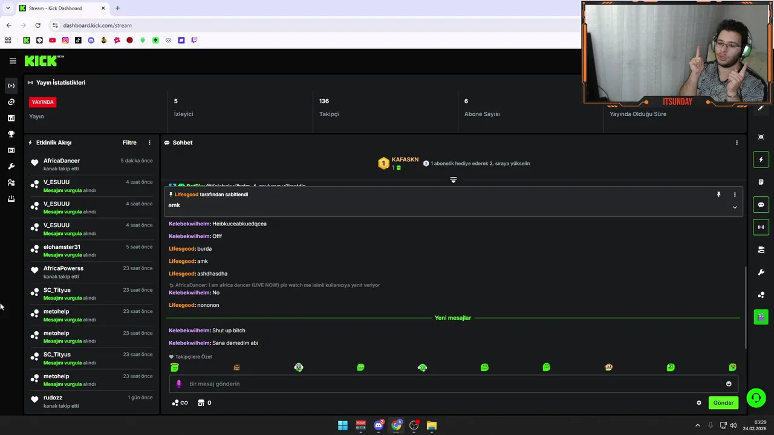Screen dimensions: 774x435
Task: Toggle stream stats broadcast widget on right bar
Action: (761, 227)
